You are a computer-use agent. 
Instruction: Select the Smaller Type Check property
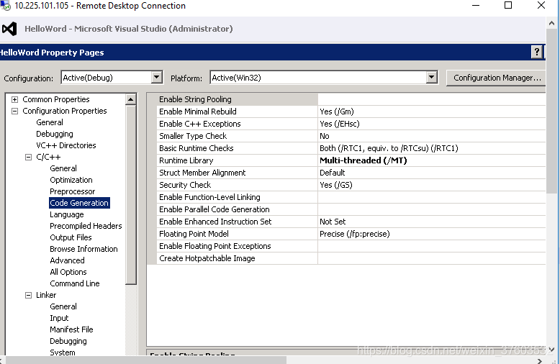pyautogui.click(x=237, y=136)
